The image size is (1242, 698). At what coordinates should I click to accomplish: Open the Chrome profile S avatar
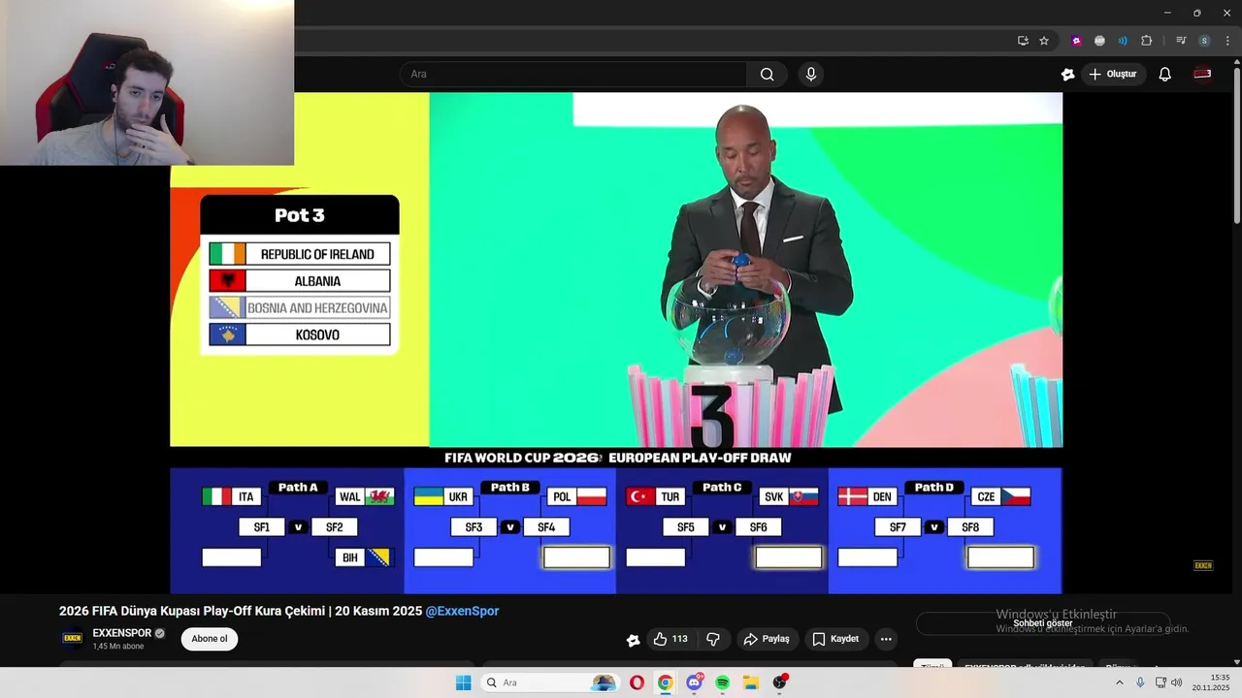pyautogui.click(x=1204, y=41)
